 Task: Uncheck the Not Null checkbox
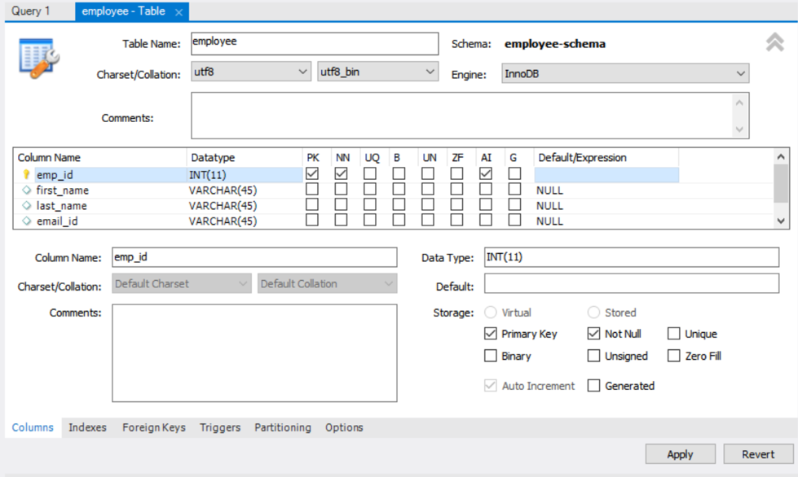tap(593, 334)
